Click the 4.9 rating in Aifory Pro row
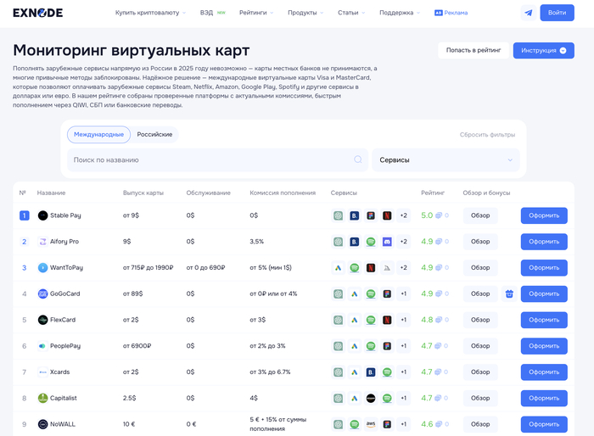This screenshot has width=594, height=436. tap(427, 242)
